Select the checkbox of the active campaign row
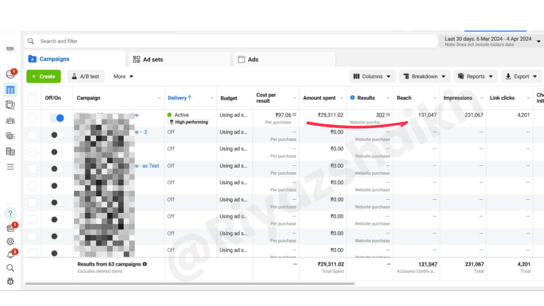 32,118
